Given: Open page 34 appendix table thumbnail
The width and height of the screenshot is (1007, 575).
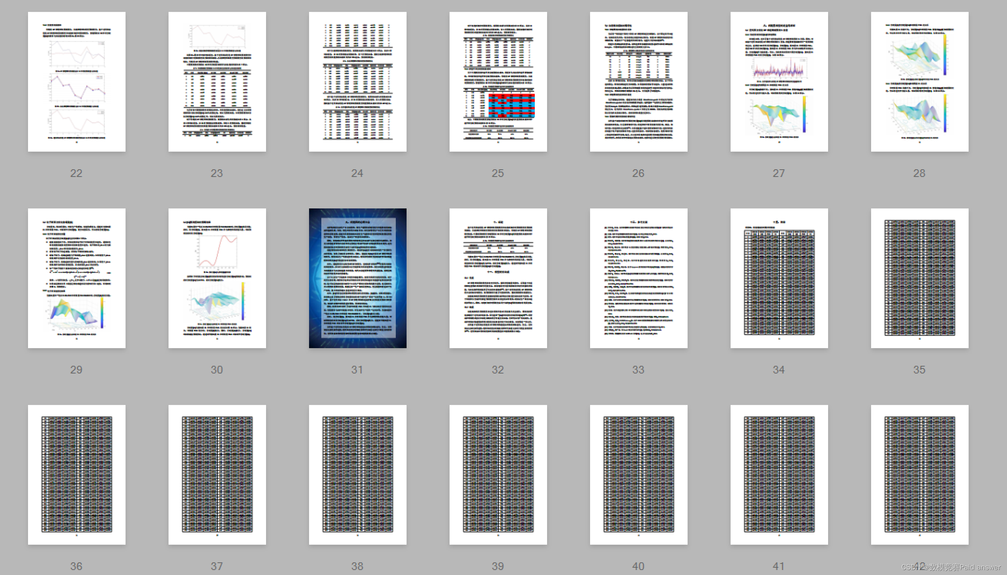Looking at the screenshot, I should [x=780, y=278].
